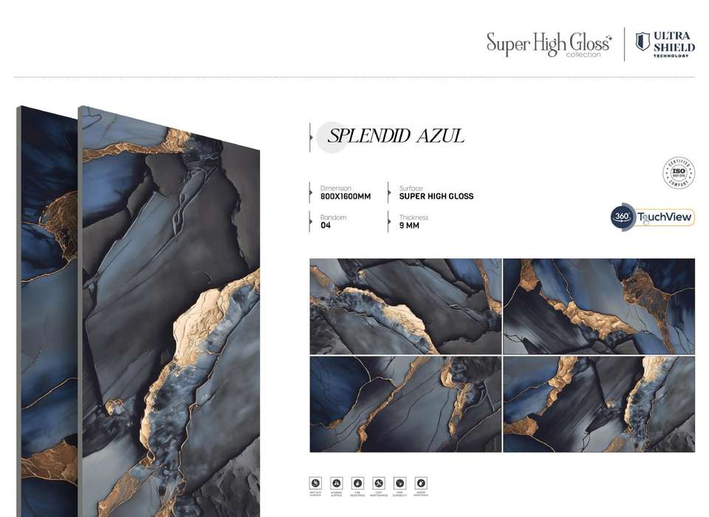Viewport: 709px width, 517px height.
Task: Open the TouchView 360 button
Action: pos(652,217)
